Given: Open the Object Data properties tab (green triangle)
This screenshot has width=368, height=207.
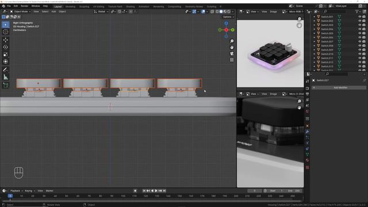Looking at the screenshot, I should coord(308,155).
